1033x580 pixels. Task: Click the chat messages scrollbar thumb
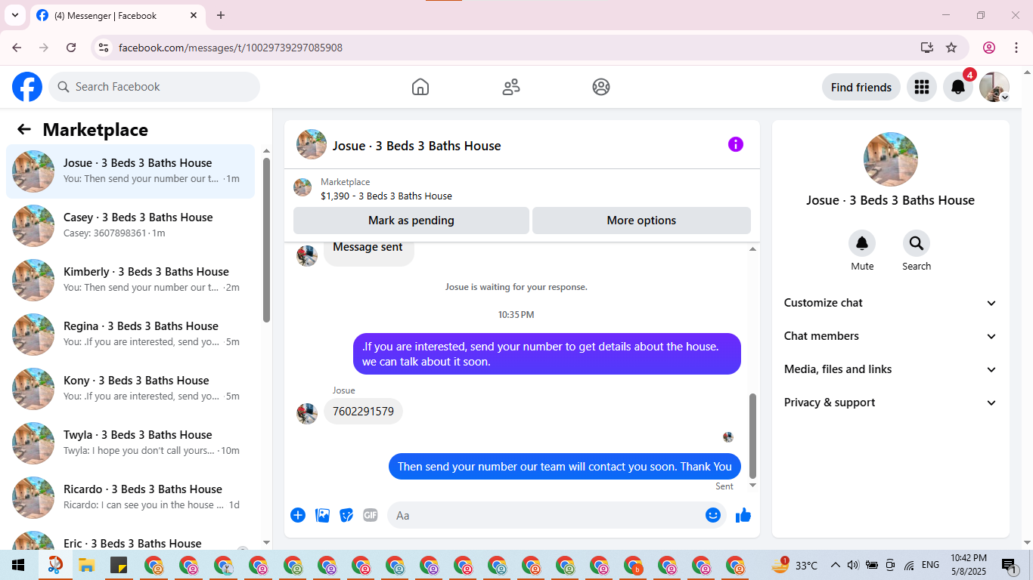coord(752,436)
